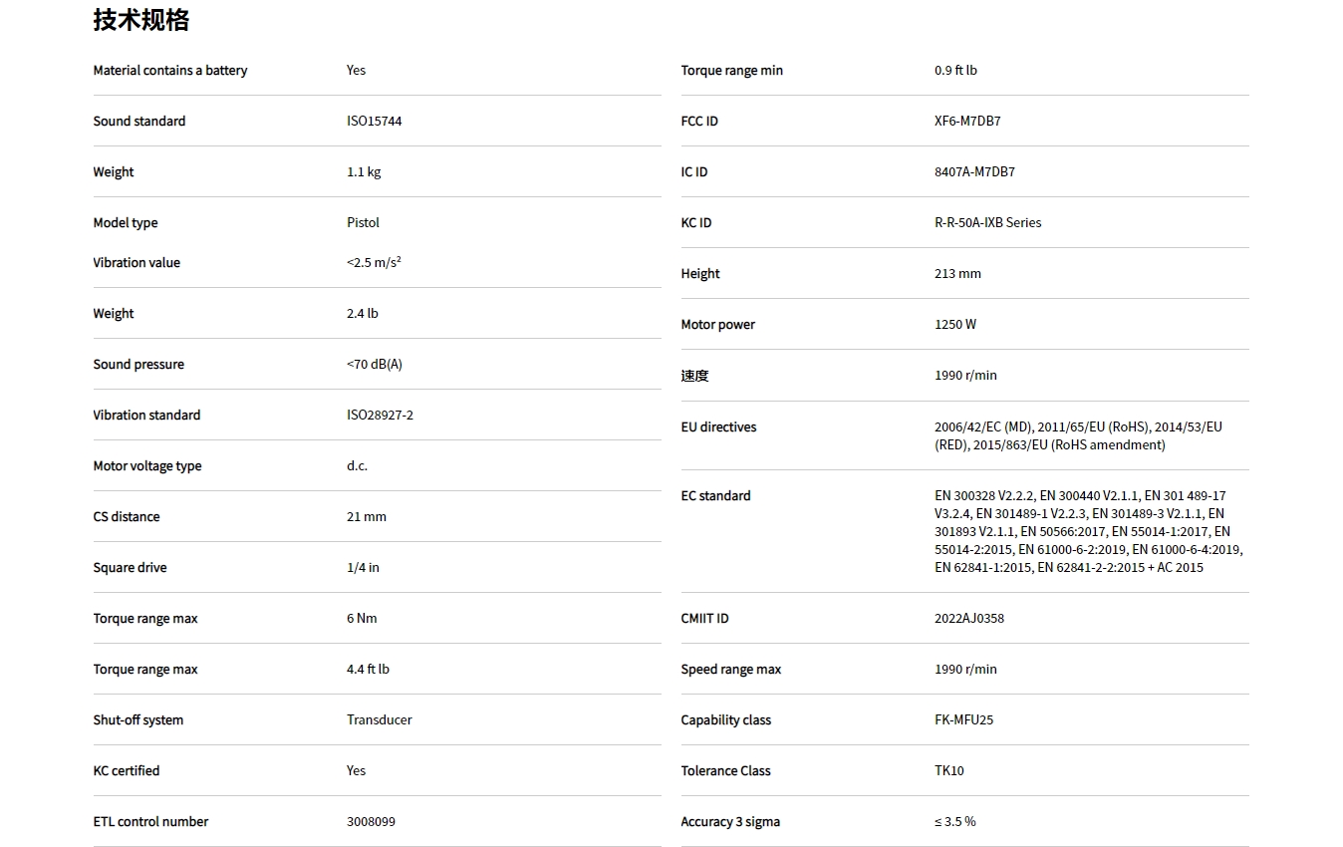Click the 速度 row label
Image resolution: width=1343 pixels, height=847 pixels.
tap(694, 376)
